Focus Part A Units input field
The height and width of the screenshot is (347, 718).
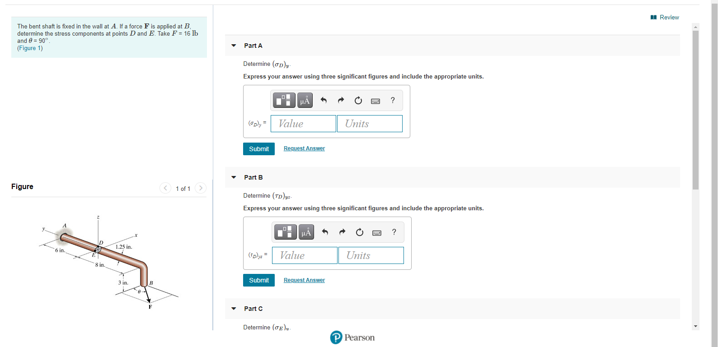click(x=370, y=124)
